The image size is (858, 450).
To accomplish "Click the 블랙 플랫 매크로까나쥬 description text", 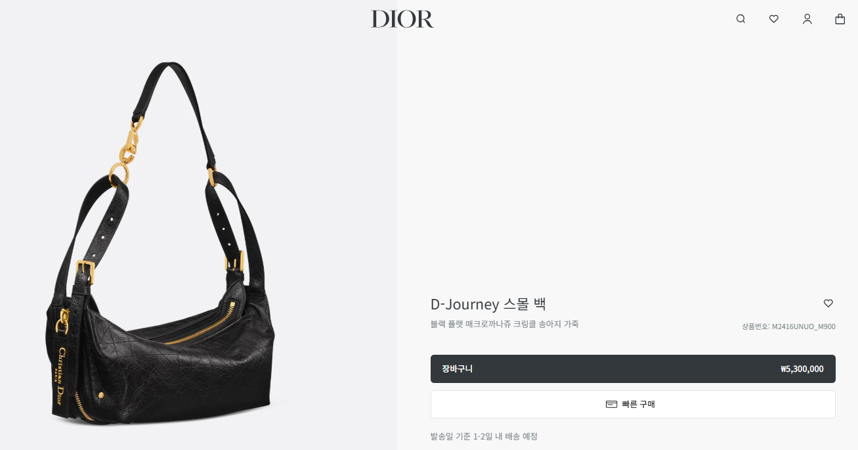I will pyautogui.click(x=505, y=324).
